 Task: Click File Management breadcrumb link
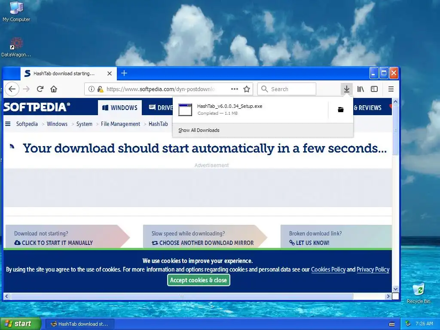[120, 124]
